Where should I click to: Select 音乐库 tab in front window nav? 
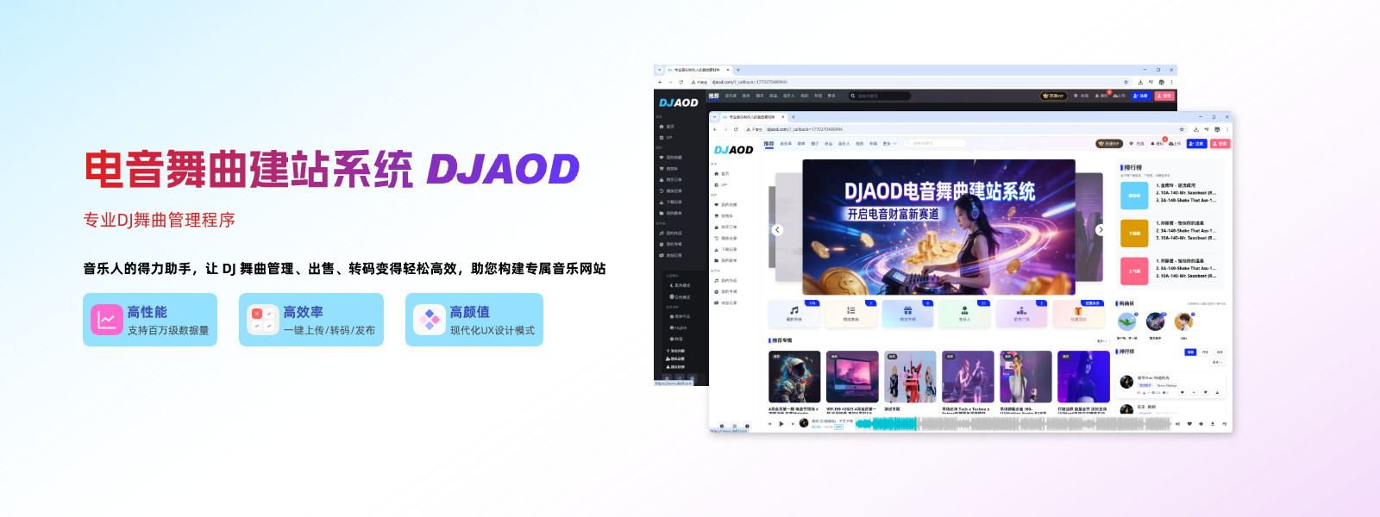786,143
